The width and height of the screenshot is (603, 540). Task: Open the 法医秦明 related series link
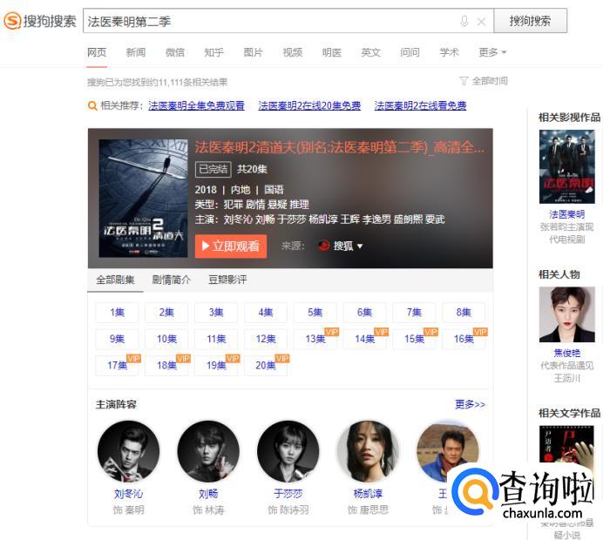coord(567,214)
